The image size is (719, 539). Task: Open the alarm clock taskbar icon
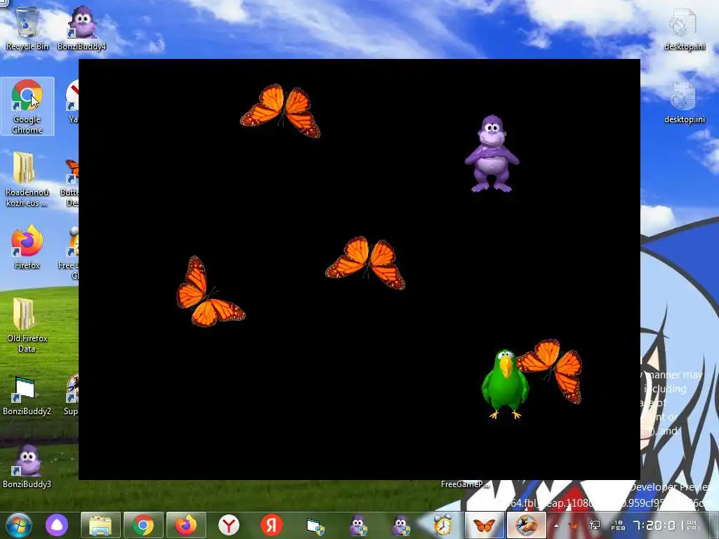[443, 525]
